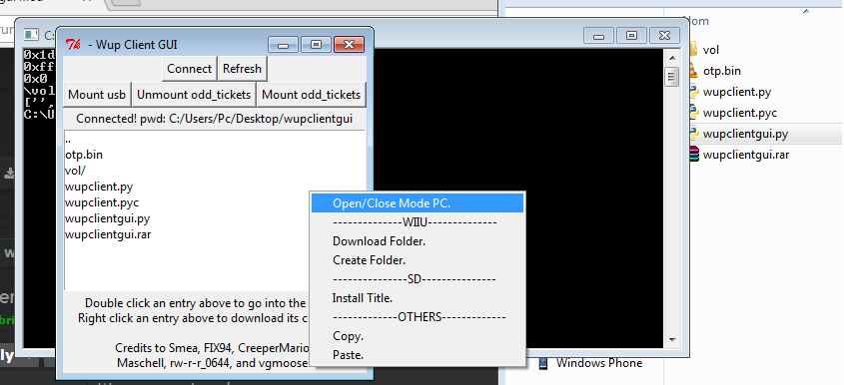Screen dimensions: 844x385
Task: Click Unmount odd_tickets button
Action: tap(194, 95)
